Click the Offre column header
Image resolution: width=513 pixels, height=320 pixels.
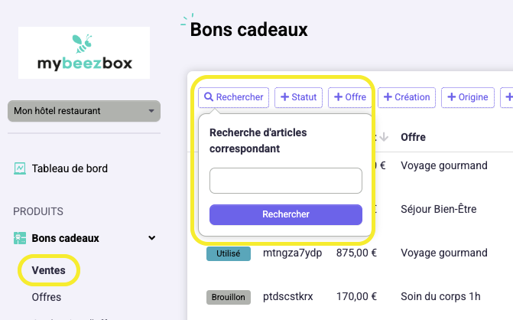[x=413, y=137]
